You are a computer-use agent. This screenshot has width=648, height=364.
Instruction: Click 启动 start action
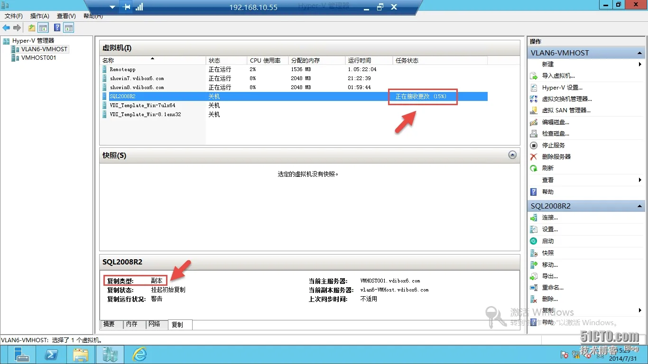click(x=548, y=241)
